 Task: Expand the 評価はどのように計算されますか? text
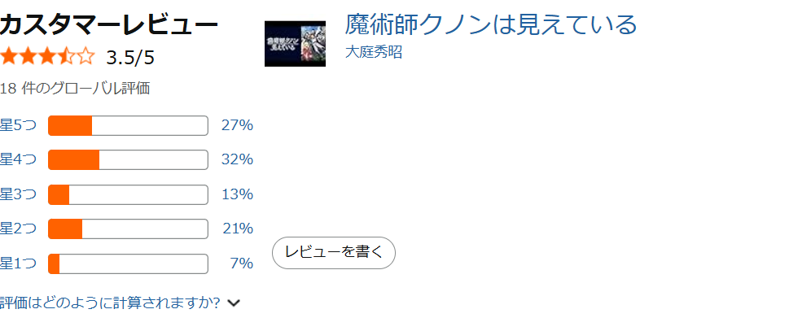[110, 303]
